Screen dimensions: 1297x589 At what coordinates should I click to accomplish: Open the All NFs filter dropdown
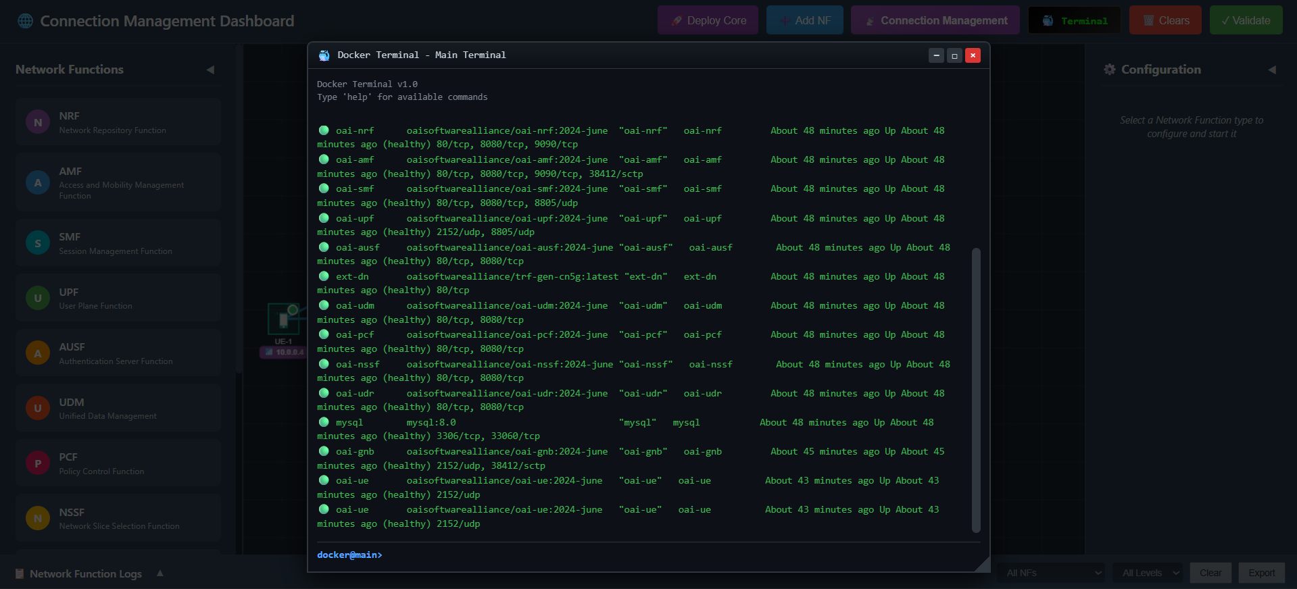click(1051, 573)
